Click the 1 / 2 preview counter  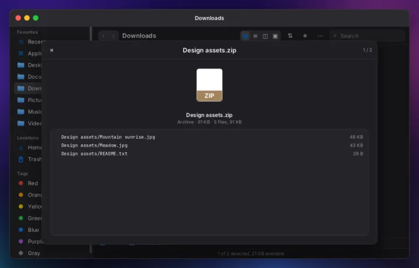[367, 50]
